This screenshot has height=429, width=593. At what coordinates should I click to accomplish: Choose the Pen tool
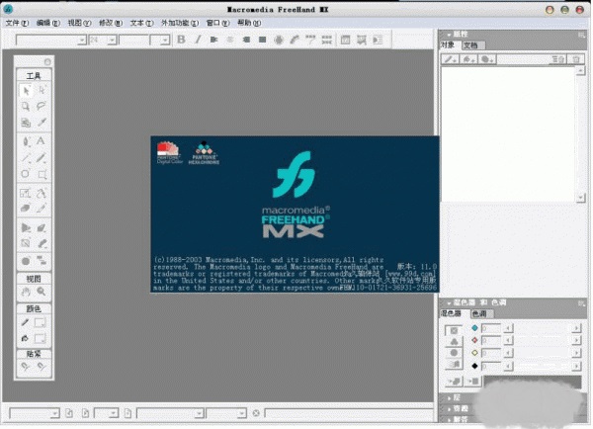[x=26, y=140]
